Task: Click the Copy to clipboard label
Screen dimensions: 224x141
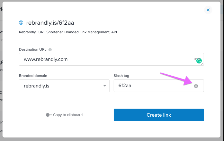Action: [68, 115]
